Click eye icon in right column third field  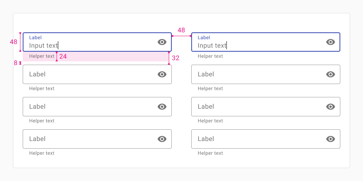click(331, 107)
